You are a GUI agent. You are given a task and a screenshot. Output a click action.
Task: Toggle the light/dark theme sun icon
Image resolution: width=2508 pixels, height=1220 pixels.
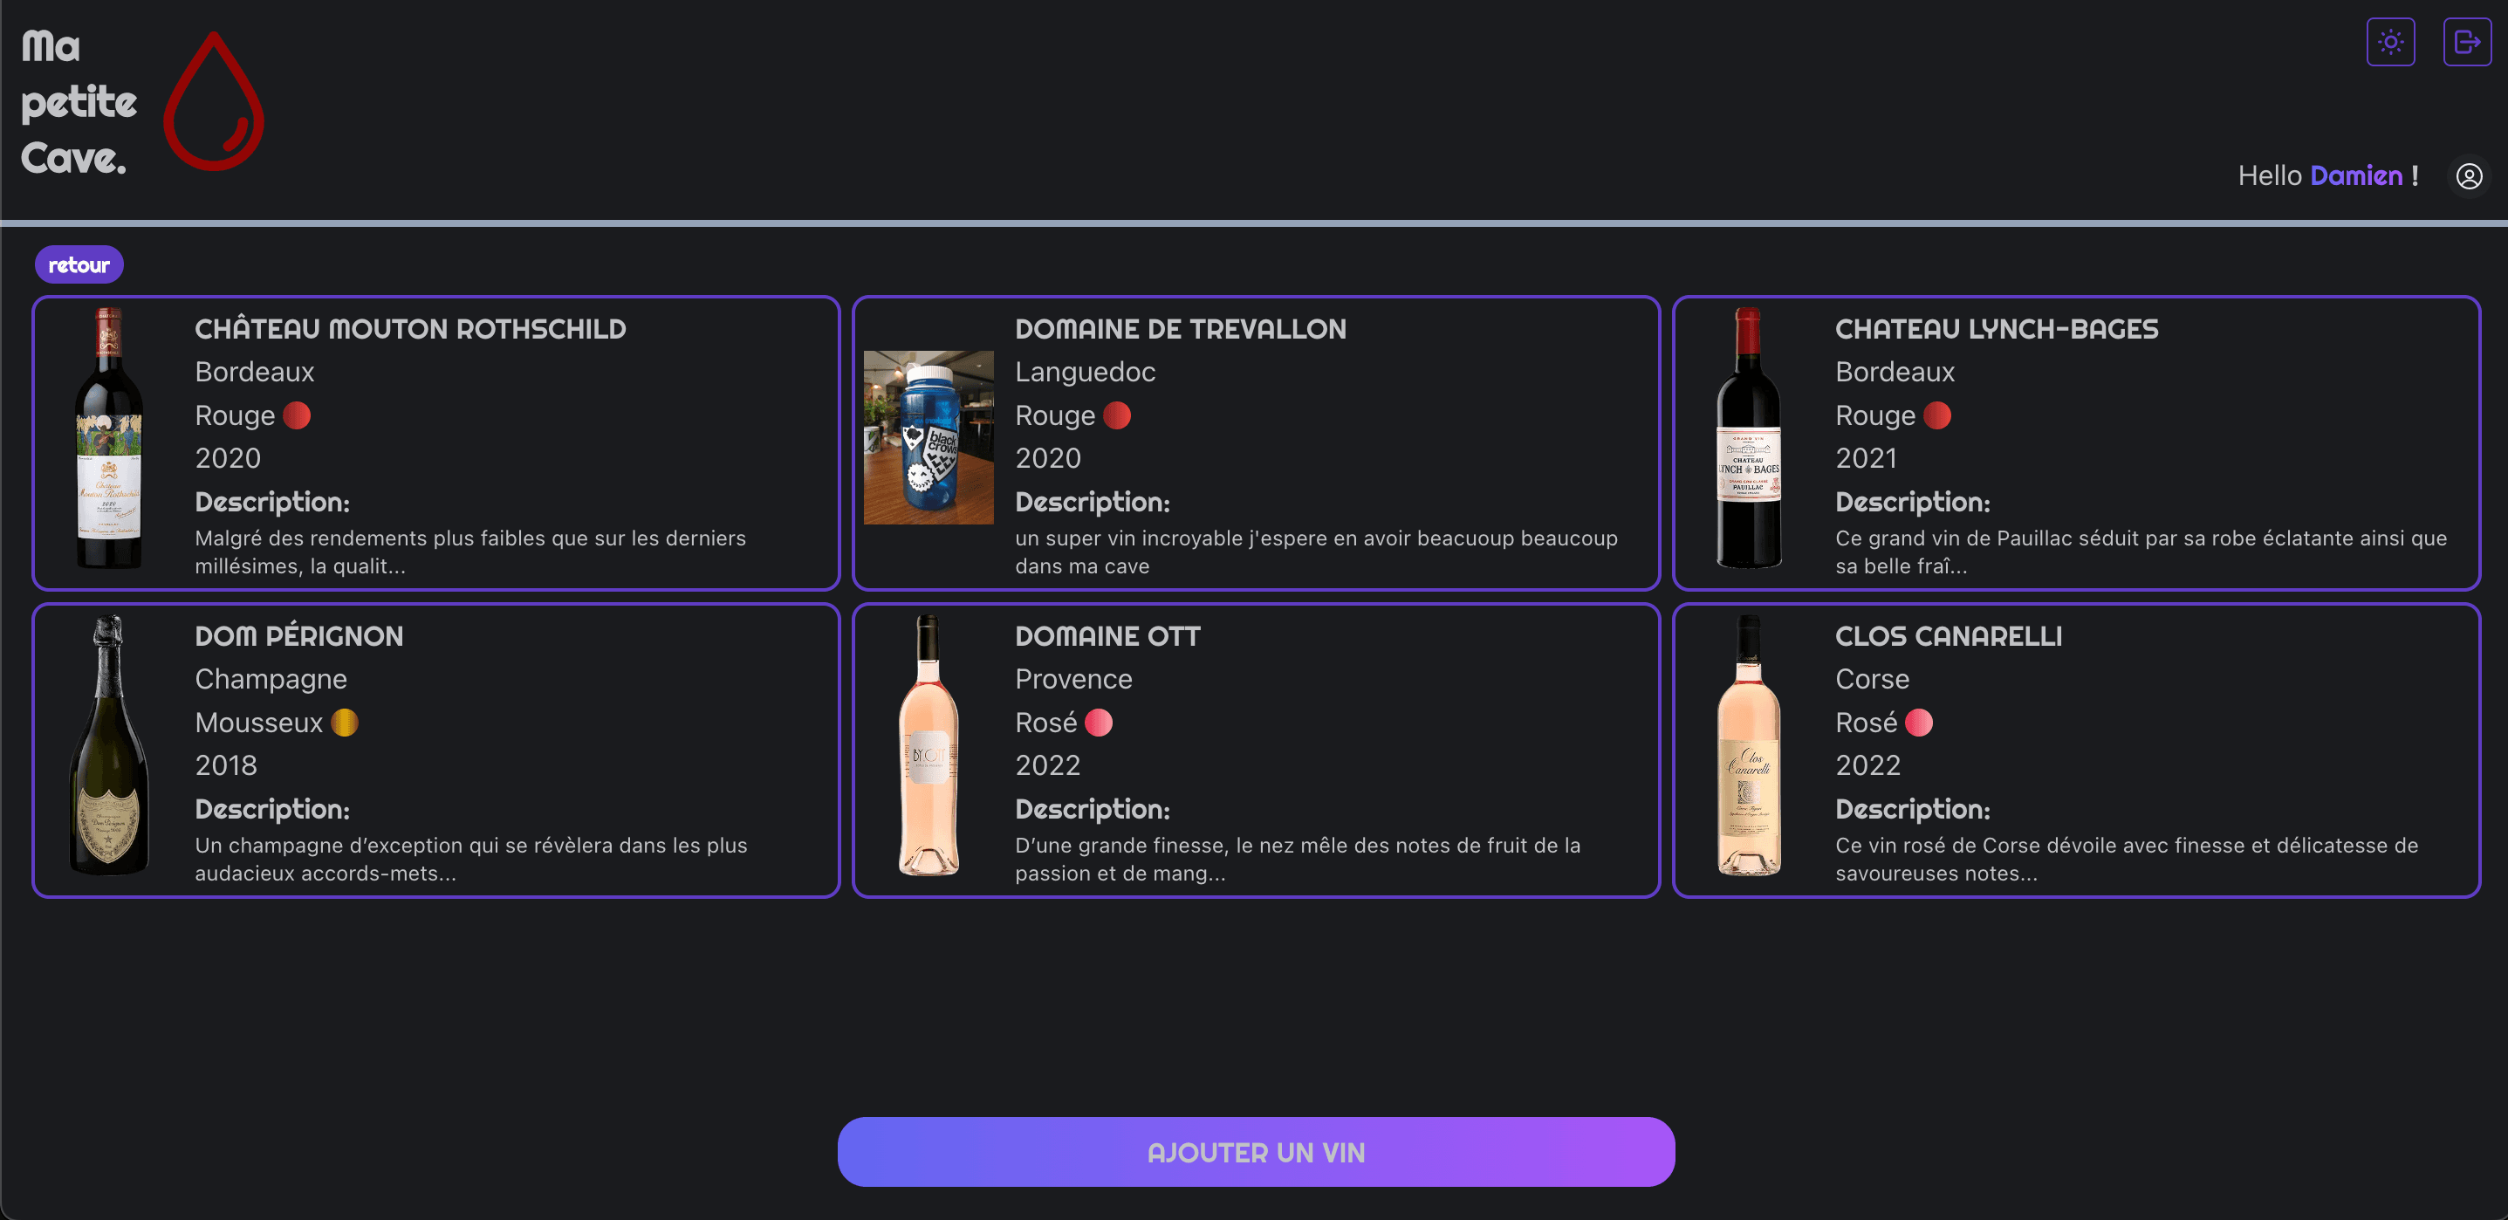[x=2390, y=42]
